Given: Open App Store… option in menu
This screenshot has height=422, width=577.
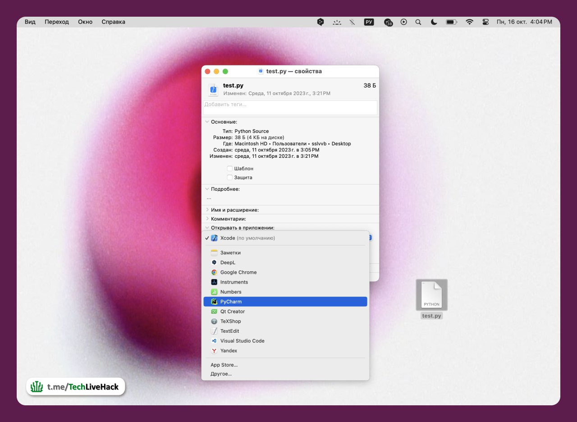Looking at the screenshot, I should coord(285,365).
